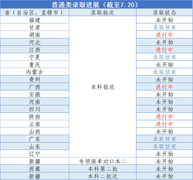Select red 进行中 status for 陕西

point(164,116)
